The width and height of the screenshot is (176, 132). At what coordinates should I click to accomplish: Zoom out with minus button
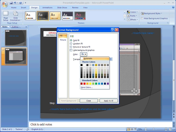(x=146, y=129)
